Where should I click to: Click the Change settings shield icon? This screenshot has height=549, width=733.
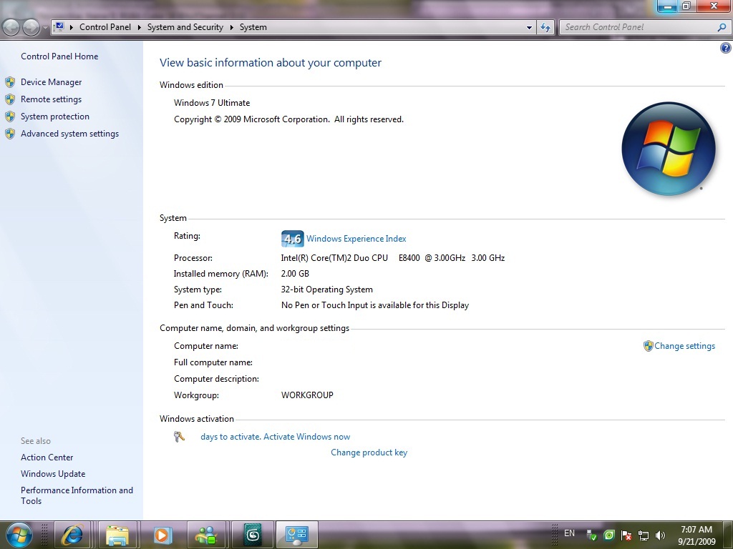648,346
